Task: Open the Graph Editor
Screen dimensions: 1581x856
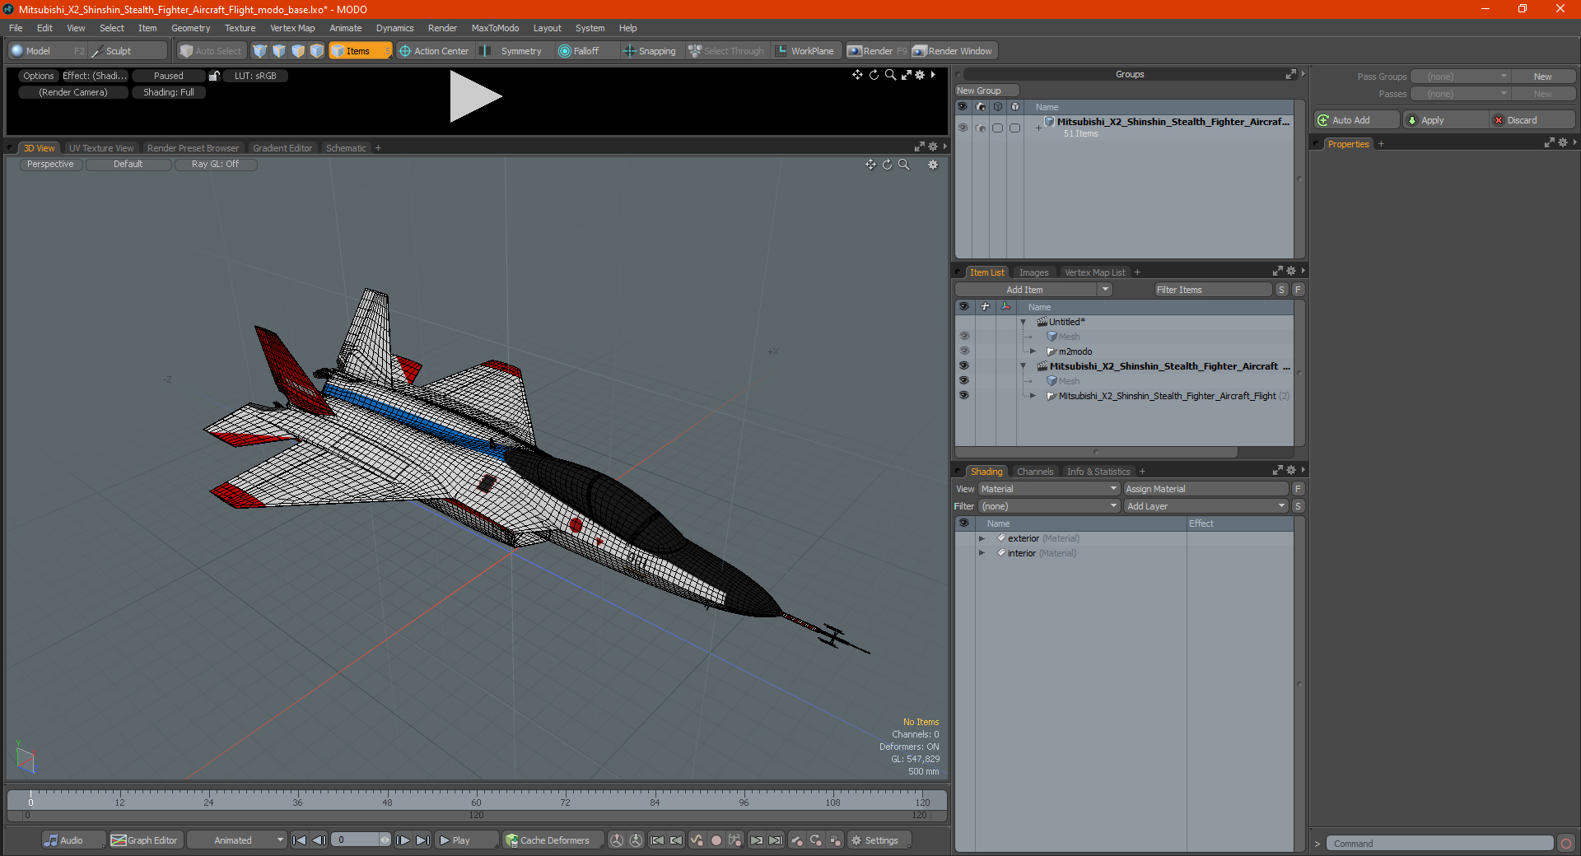Action: pyautogui.click(x=144, y=840)
